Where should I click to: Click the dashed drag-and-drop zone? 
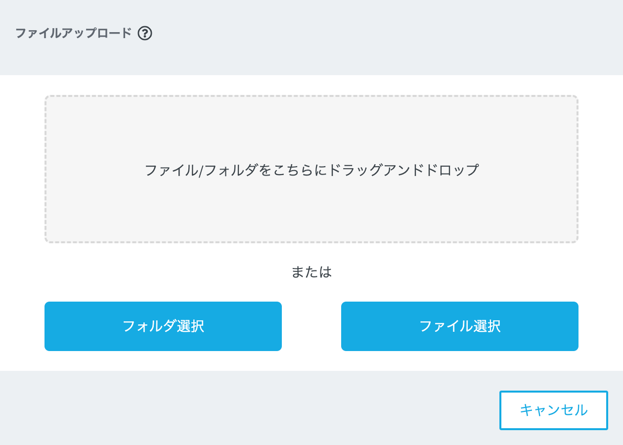[311, 208]
